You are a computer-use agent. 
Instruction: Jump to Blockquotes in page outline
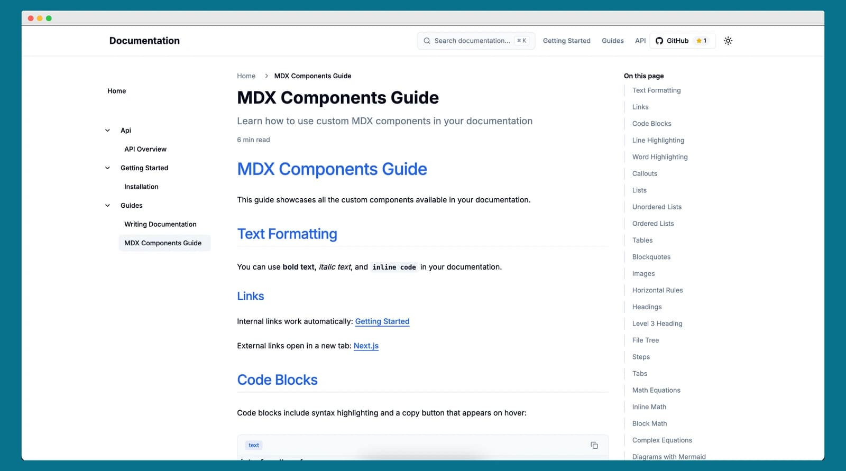[651, 257]
